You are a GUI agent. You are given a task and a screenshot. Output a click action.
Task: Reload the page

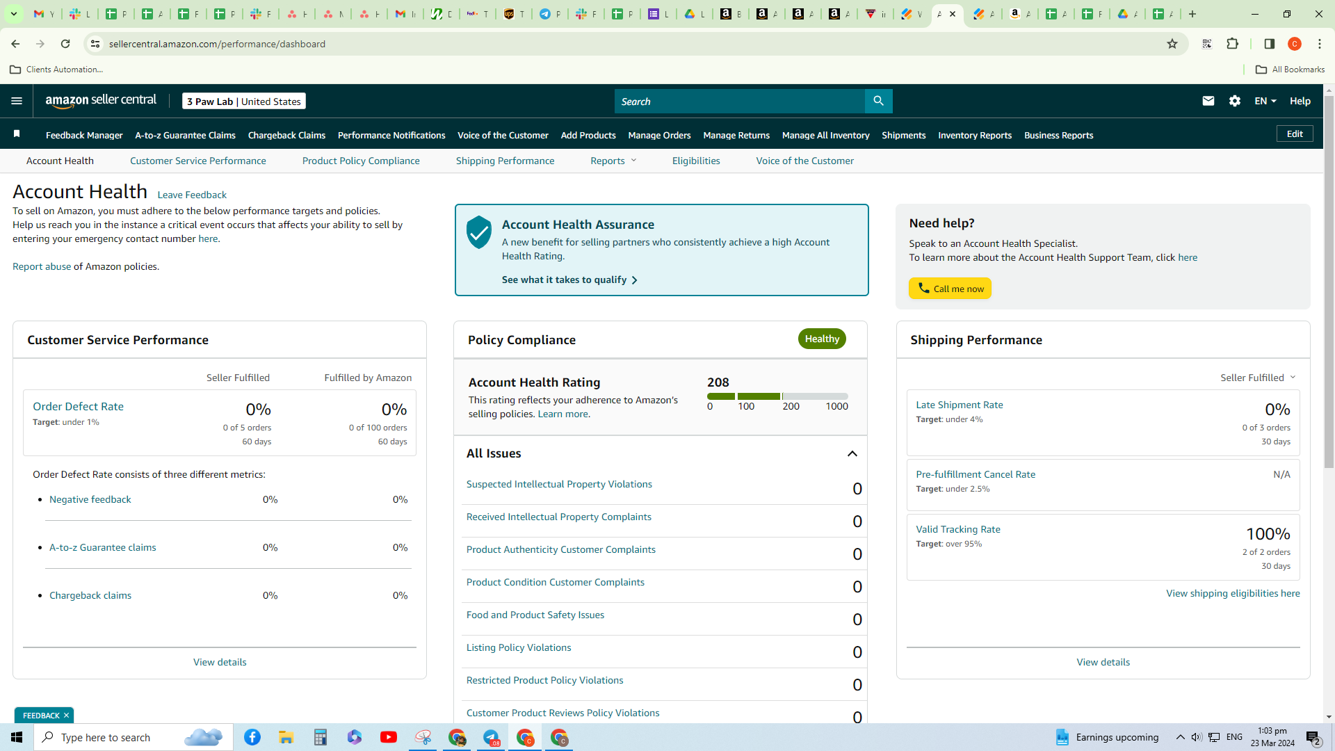(x=65, y=44)
